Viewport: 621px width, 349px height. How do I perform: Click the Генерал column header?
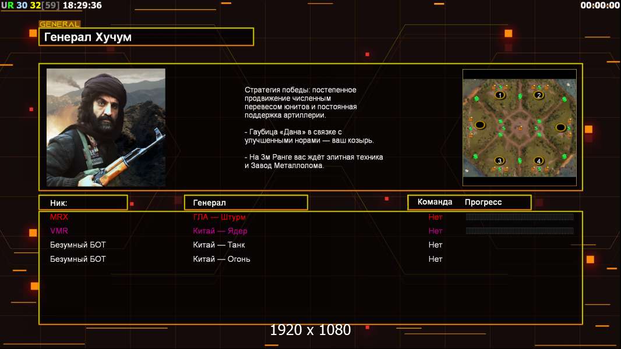point(246,203)
